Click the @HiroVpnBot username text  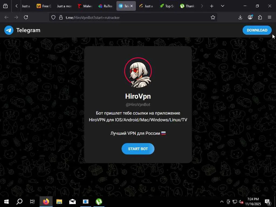[x=138, y=105]
